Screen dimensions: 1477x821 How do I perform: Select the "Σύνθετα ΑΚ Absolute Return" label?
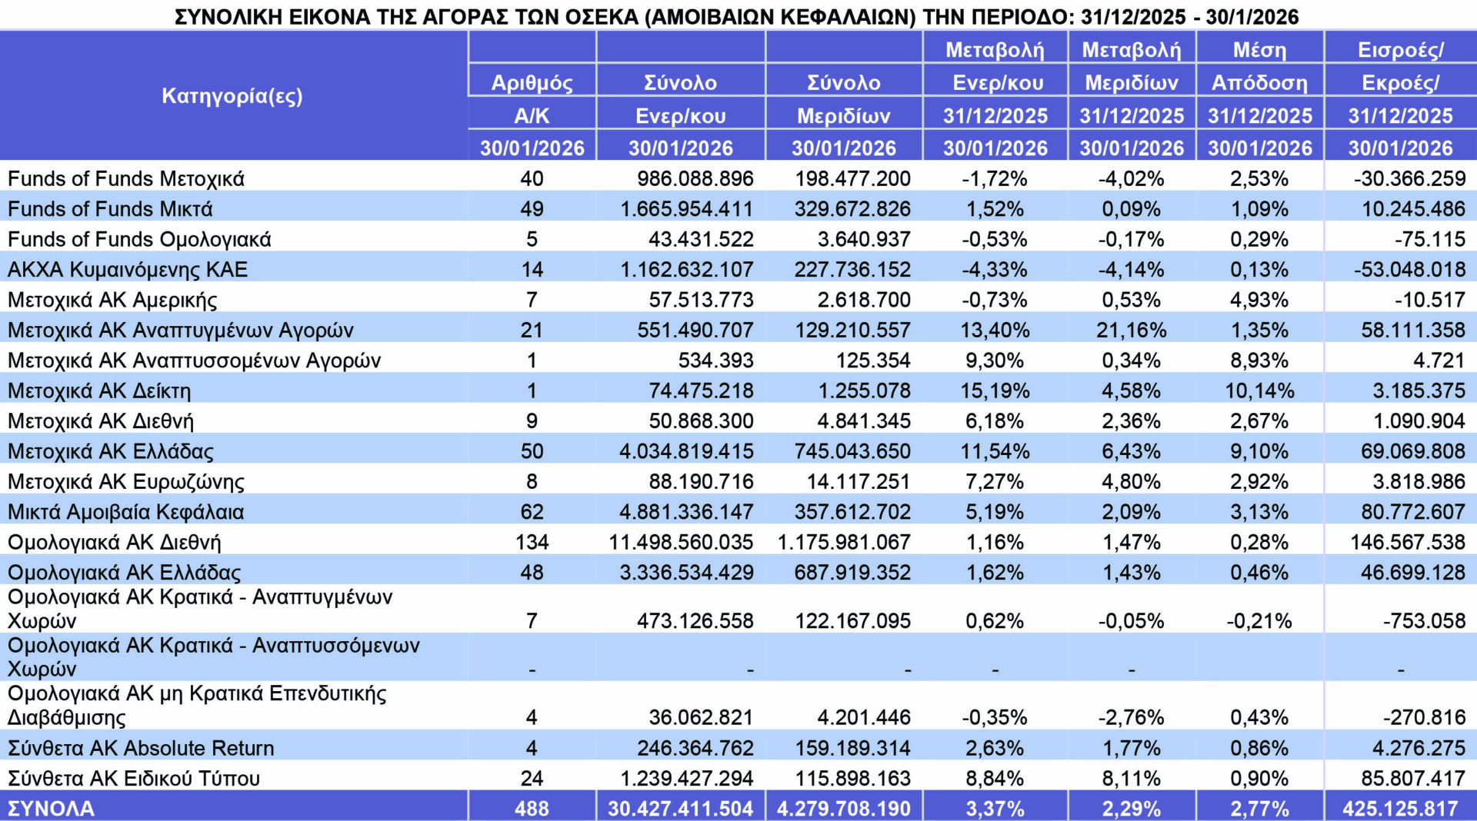pos(141,748)
